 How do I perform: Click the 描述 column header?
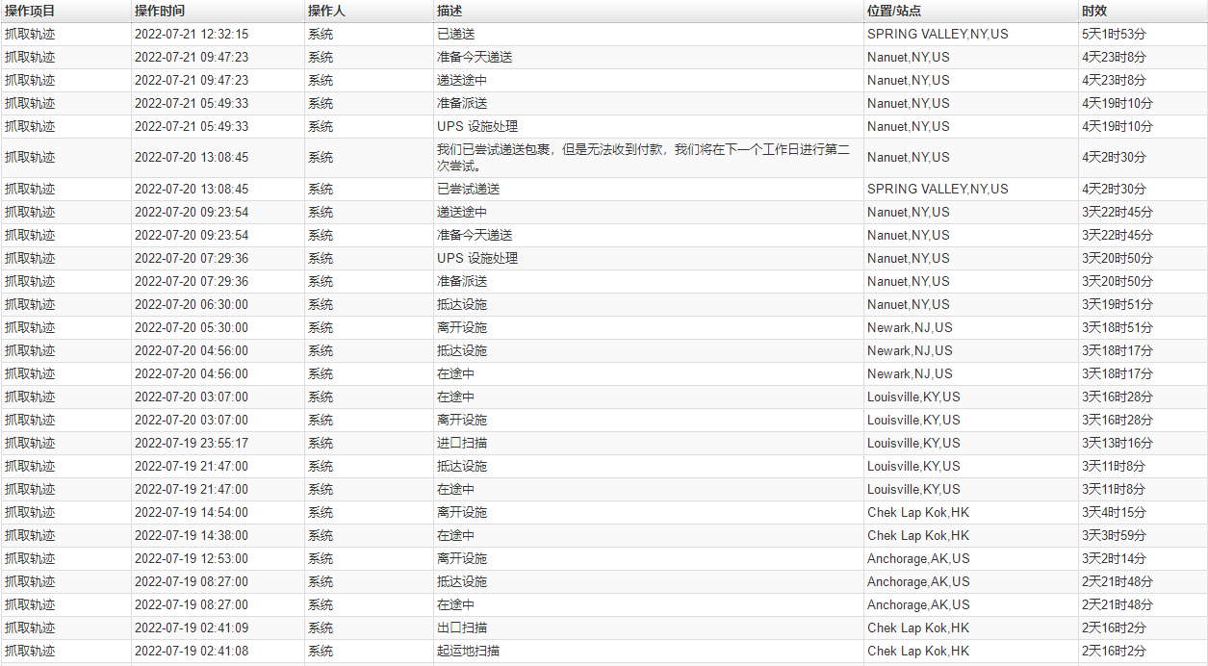coord(448,11)
